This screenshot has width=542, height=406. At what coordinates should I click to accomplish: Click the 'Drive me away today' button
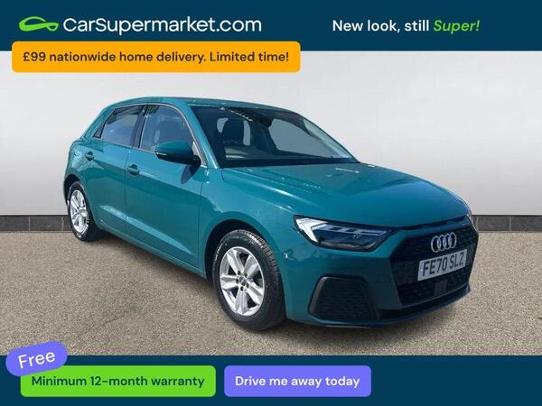pos(297,381)
